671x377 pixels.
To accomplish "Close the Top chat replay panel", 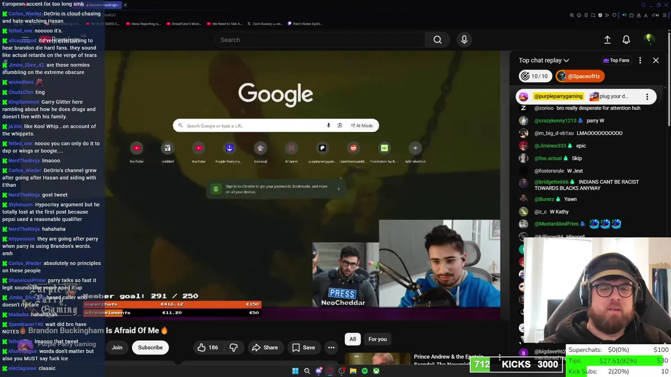I will click(x=655, y=60).
